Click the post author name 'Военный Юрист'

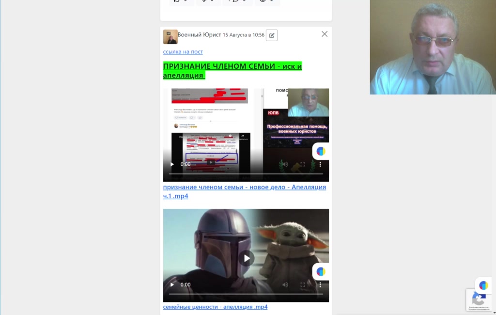pos(199,35)
